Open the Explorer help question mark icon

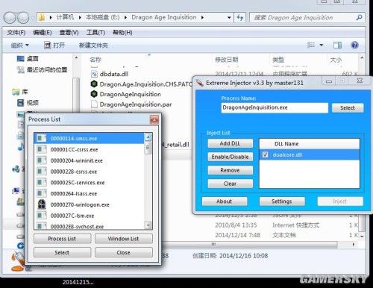pos(354,45)
